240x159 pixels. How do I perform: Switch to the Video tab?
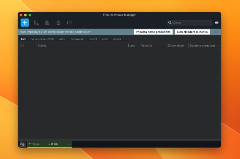pyautogui.click(x=105, y=39)
